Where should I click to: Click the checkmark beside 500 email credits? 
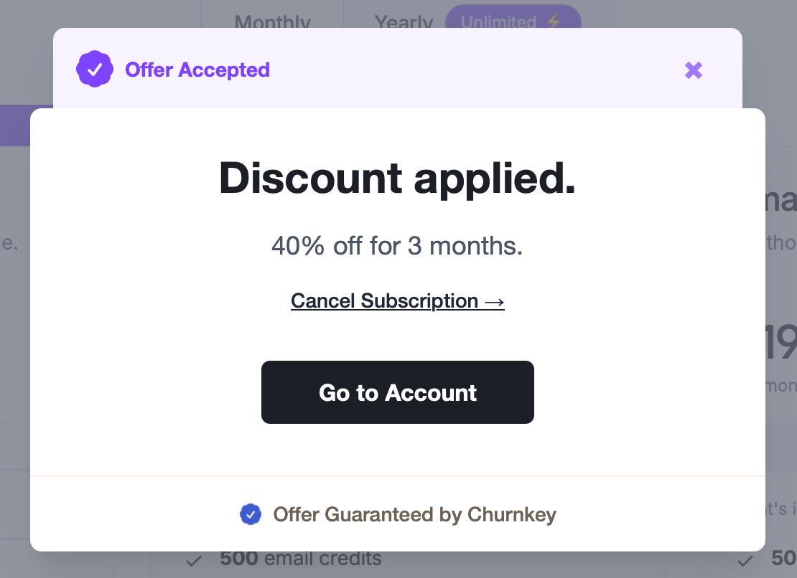[193, 561]
